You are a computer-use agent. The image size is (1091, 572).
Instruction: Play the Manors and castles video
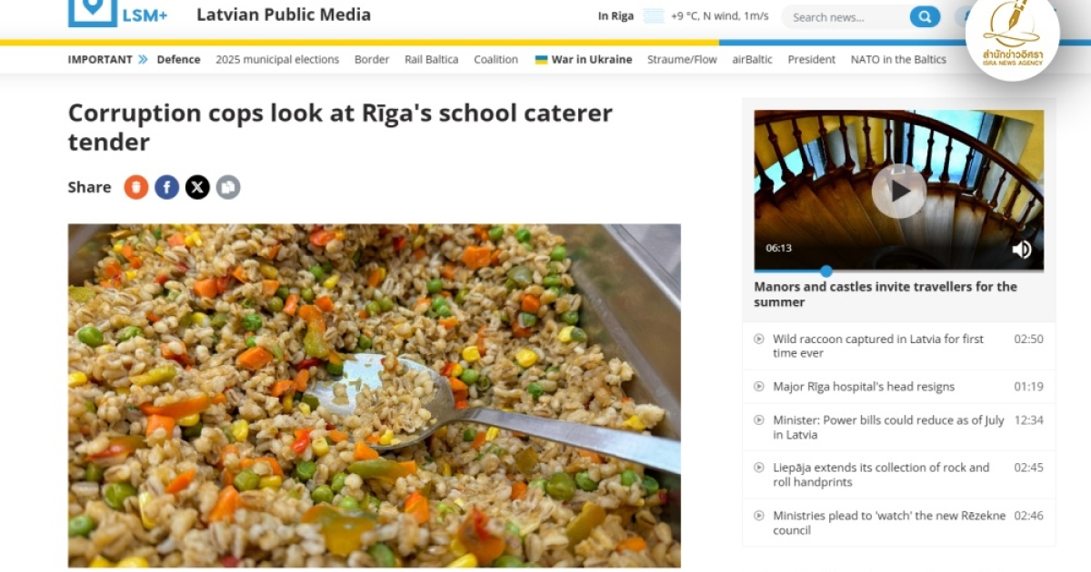coord(899,191)
